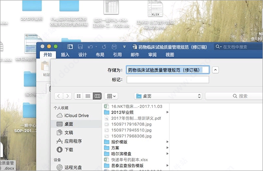Screen dimensions: 263x171
Task: Switch to the 开始 ribbon tab
Action: click(x=48, y=55)
